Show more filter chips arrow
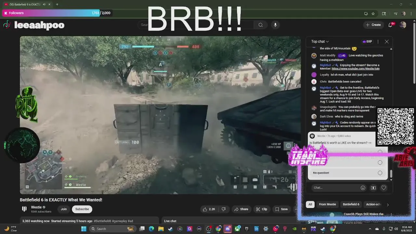 387,205
